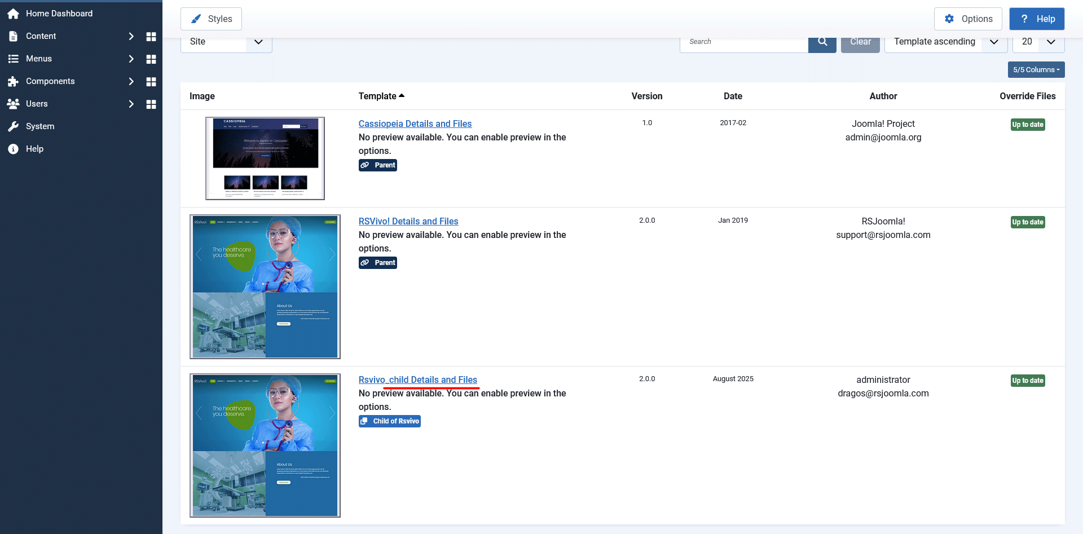Expand the Content submenu arrow

click(131, 36)
